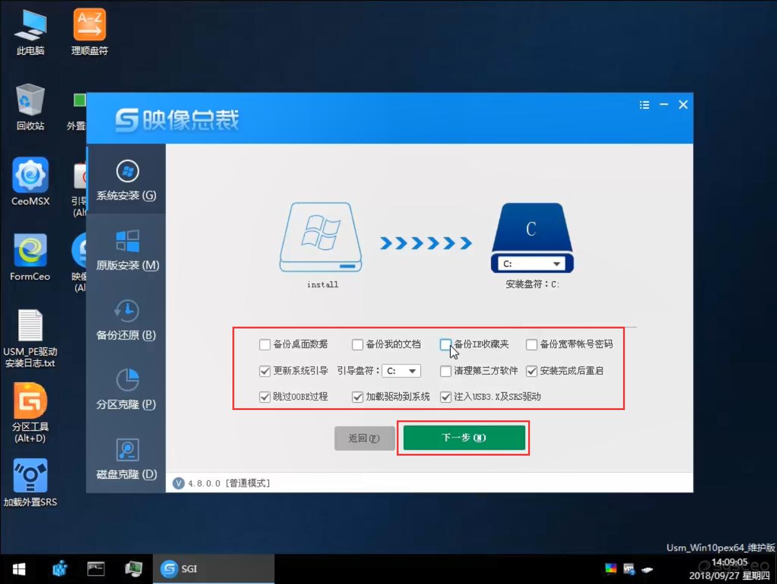Open the menu list icon in title bar

pyautogui.click(x=644, y=105)
